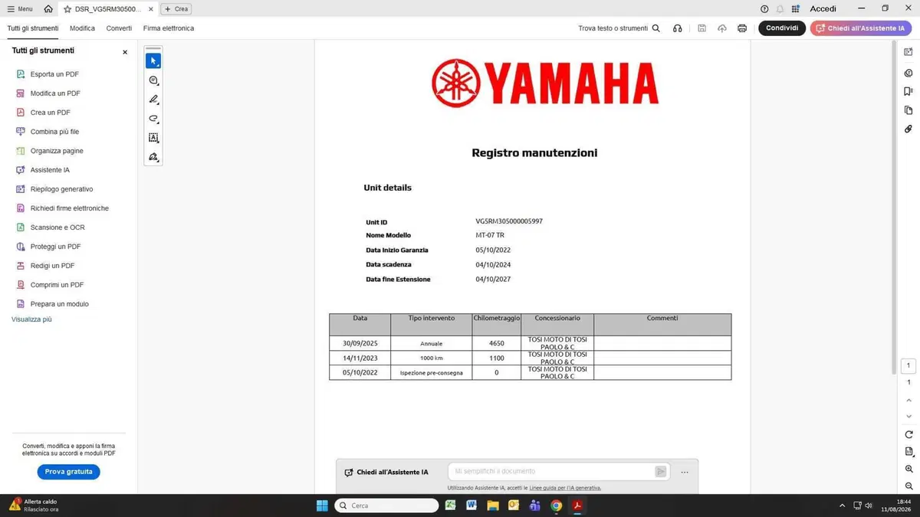Screen dimensions: 920x517
Task: Upload the document to the cloud
Action: [x=722, y=28]
